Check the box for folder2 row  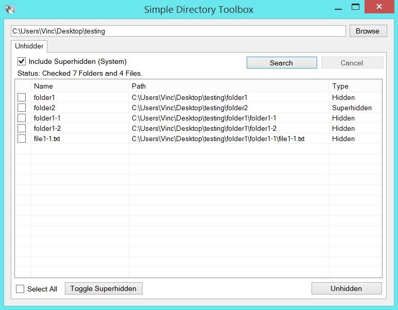(x=22, y=108)
